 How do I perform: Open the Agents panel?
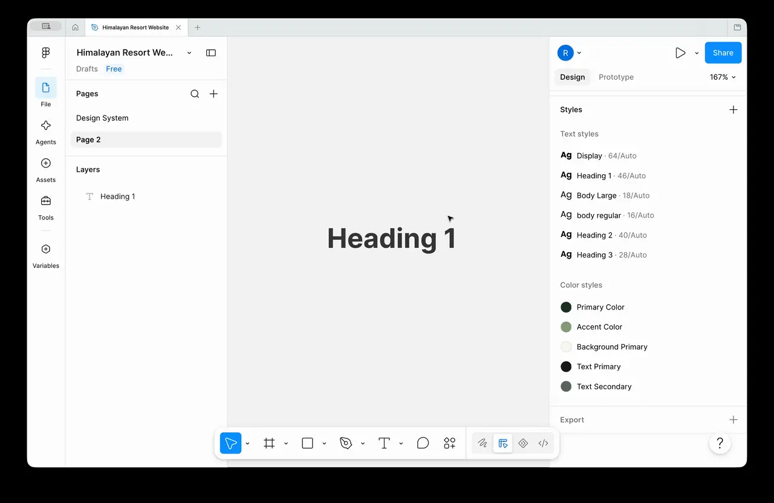[x=46, y=131]
